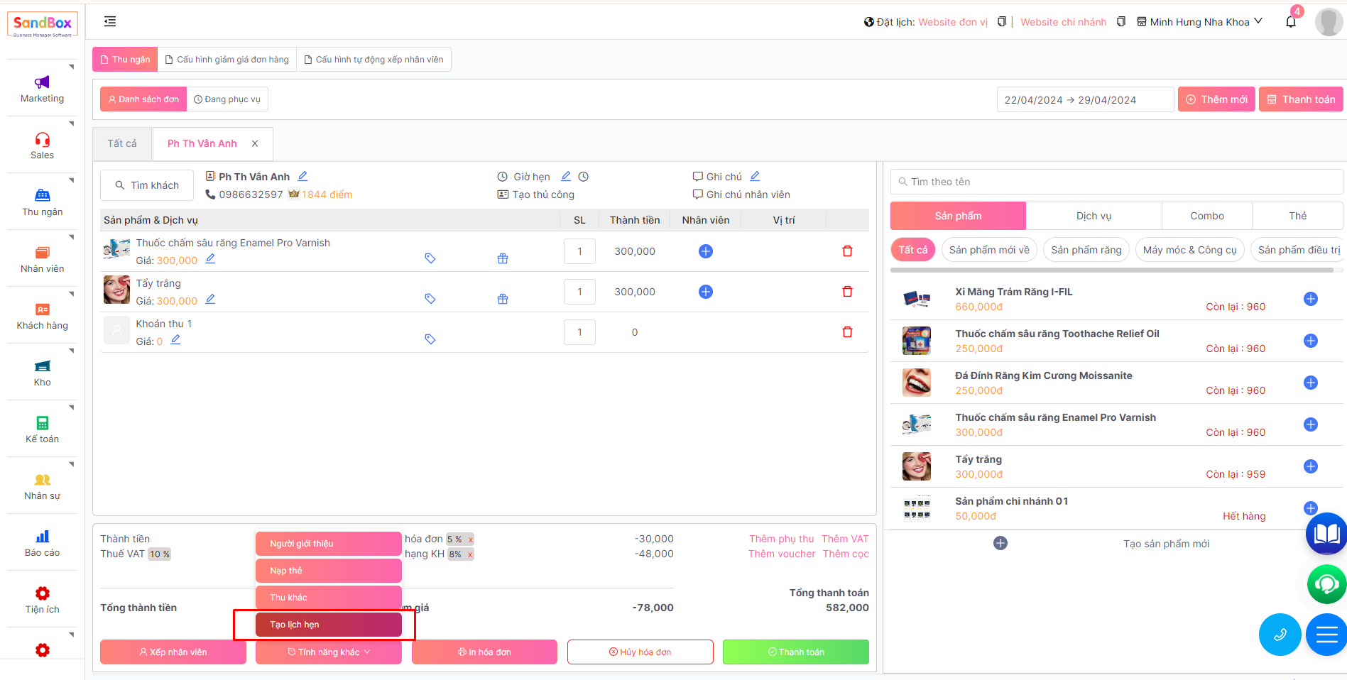Edit customer Ph Th Vân Anh's name
Image resolution: width=1347 pixels, height=680 pixels.
[x=302, y=176]
